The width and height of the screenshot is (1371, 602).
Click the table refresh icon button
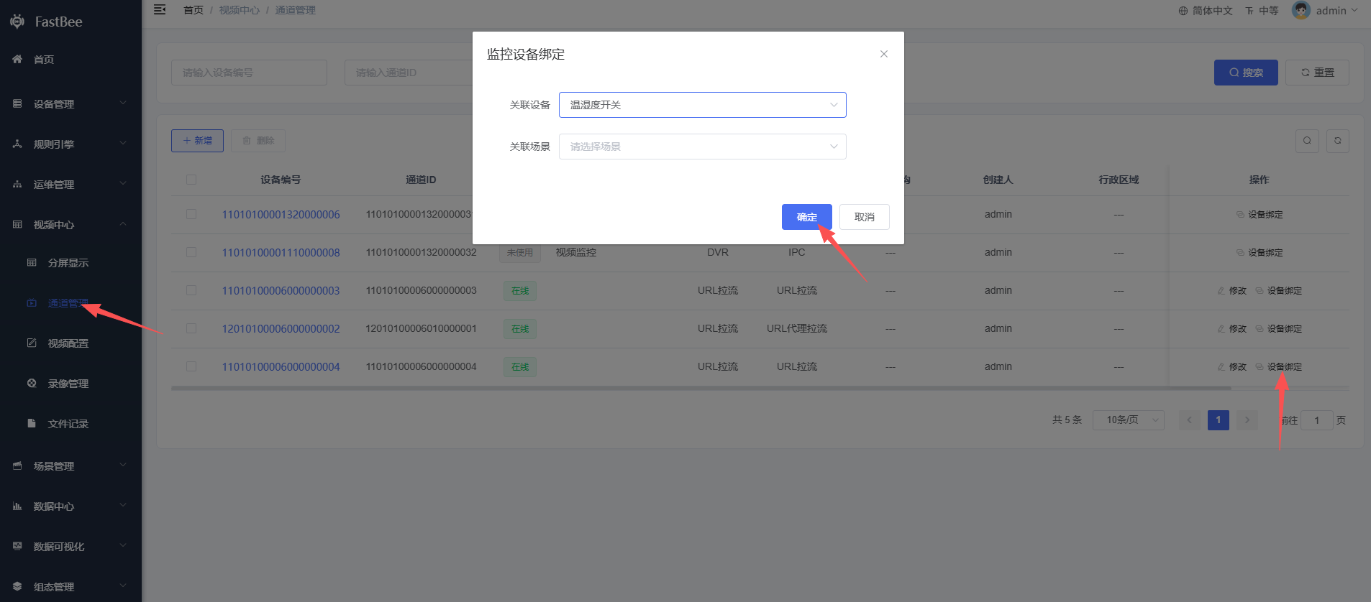(1337, 141)
